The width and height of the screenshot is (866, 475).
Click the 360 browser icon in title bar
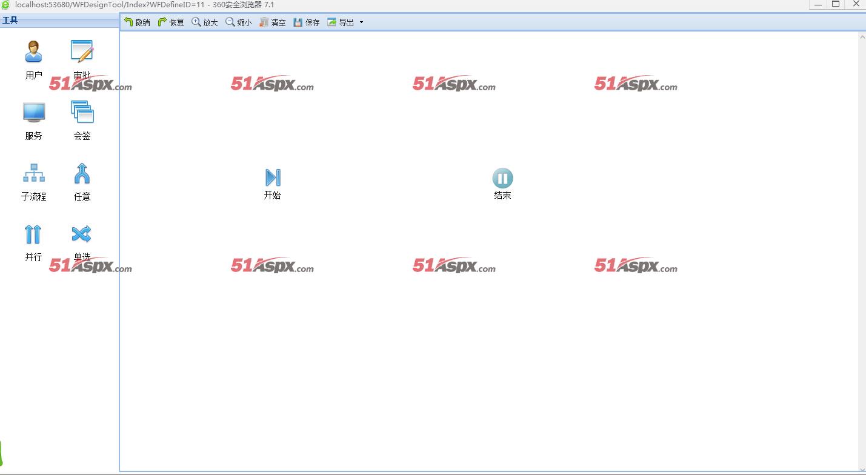click(6, 4)
